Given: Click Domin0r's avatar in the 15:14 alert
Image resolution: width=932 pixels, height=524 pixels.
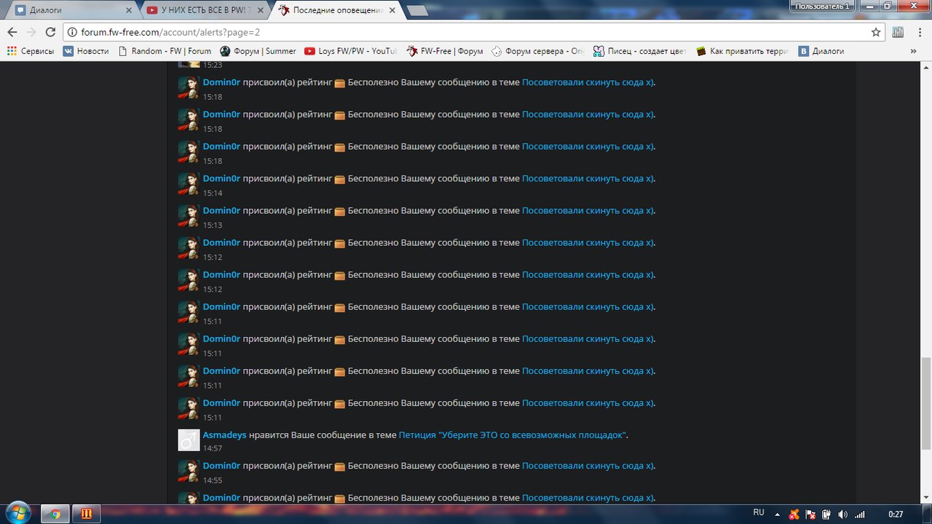Looking at the screenshot, I should tap(189, 183).
